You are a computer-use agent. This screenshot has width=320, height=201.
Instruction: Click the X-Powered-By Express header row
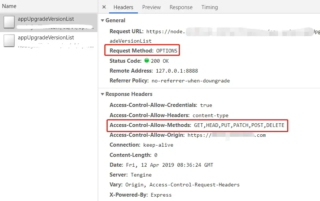[140, 195]
